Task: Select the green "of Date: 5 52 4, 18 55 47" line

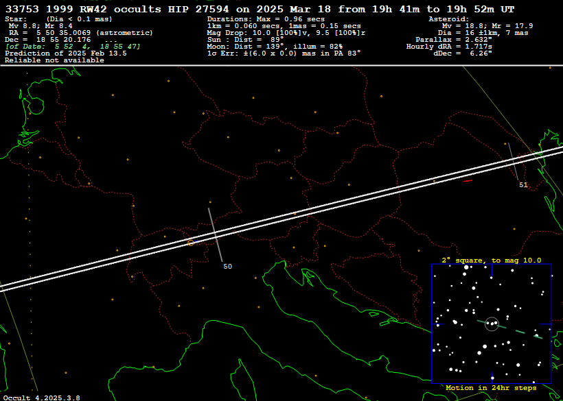Action: click(x=73, y=47)
